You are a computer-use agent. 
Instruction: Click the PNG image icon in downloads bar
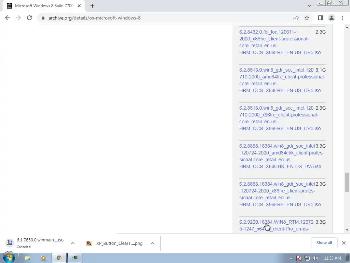[89, 243]
